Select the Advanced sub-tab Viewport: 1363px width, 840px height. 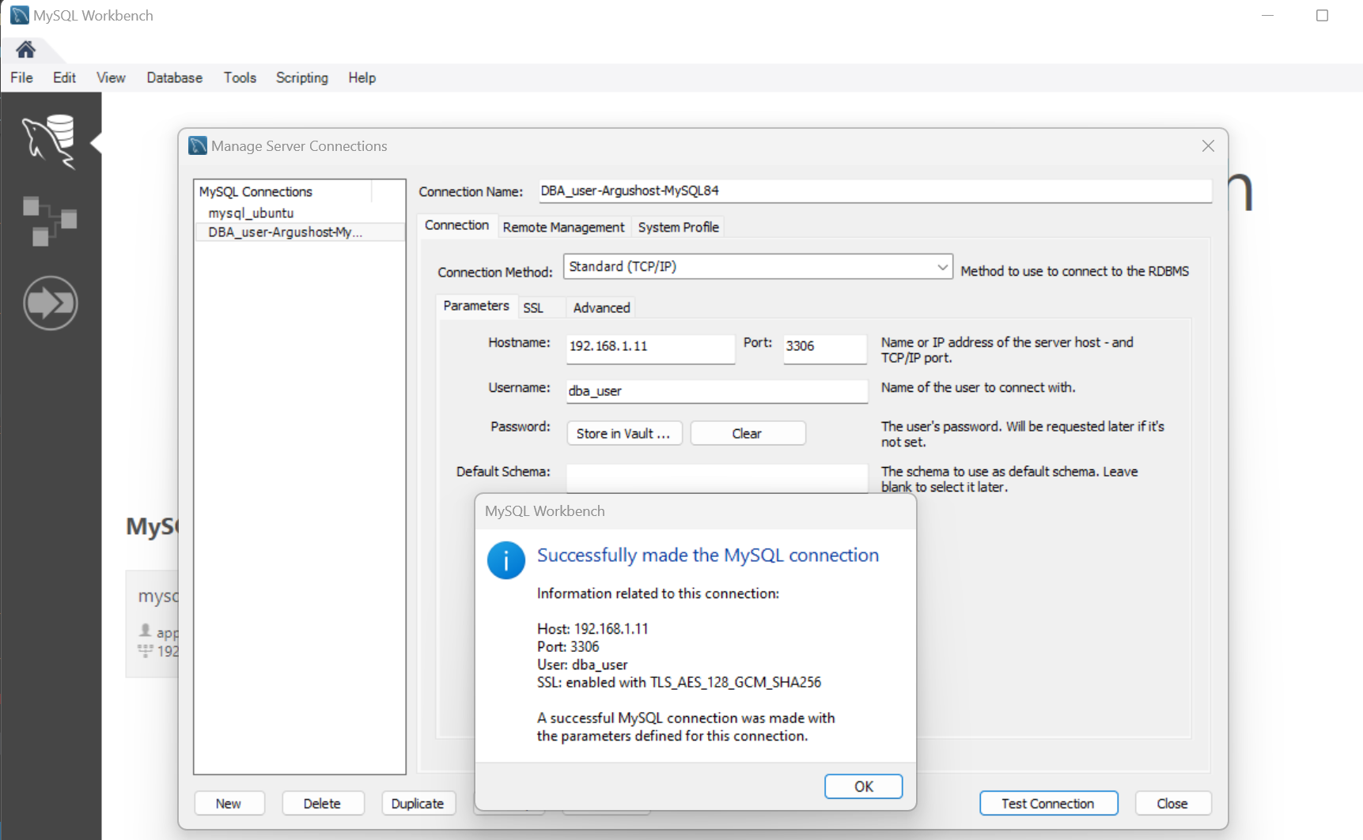(x=601, y=307)
